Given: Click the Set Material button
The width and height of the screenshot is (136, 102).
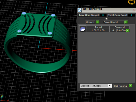Looking at the screenshot, I should [x=121, y=86].
